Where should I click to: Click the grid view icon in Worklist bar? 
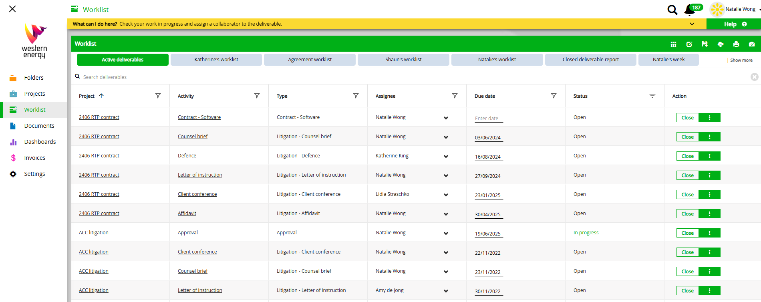pos(673,44)
